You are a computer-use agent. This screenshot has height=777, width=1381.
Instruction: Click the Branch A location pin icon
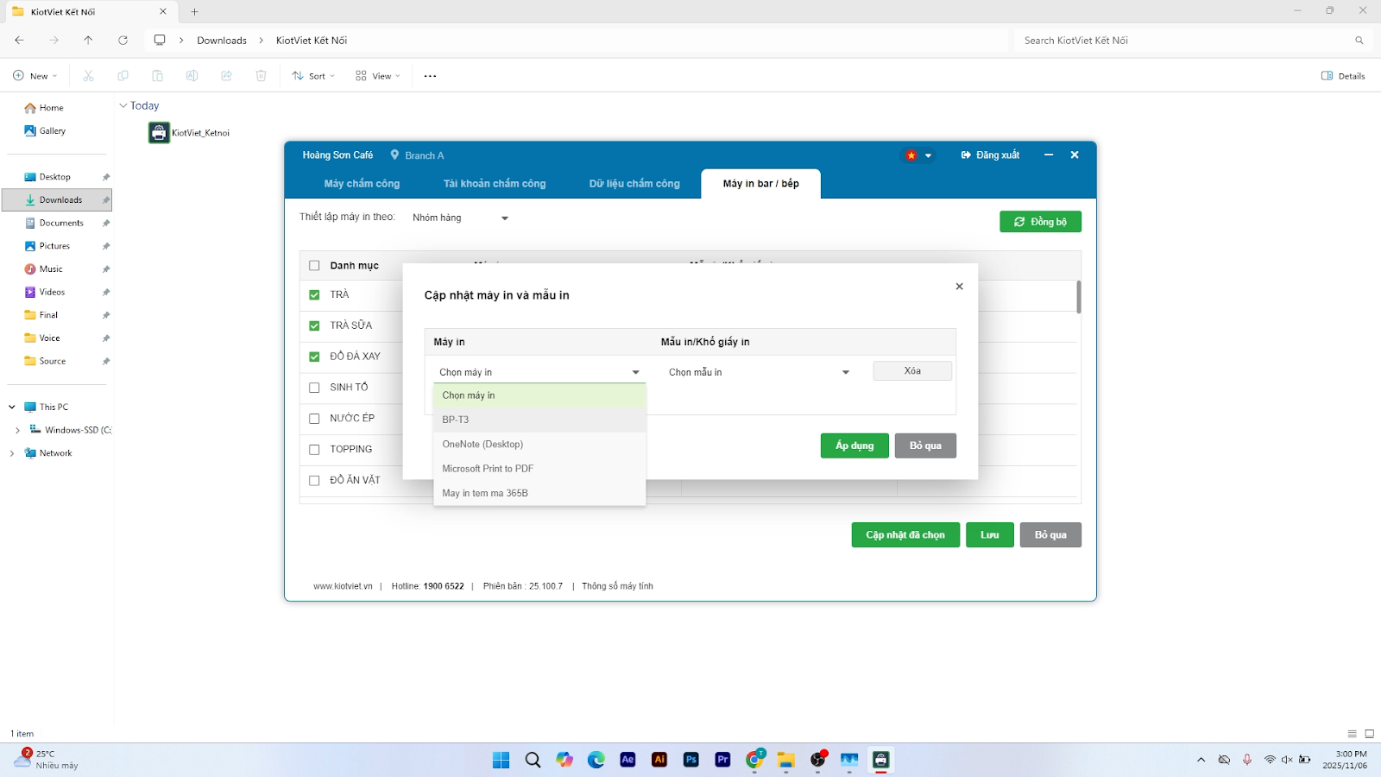(x=394, y=155)
